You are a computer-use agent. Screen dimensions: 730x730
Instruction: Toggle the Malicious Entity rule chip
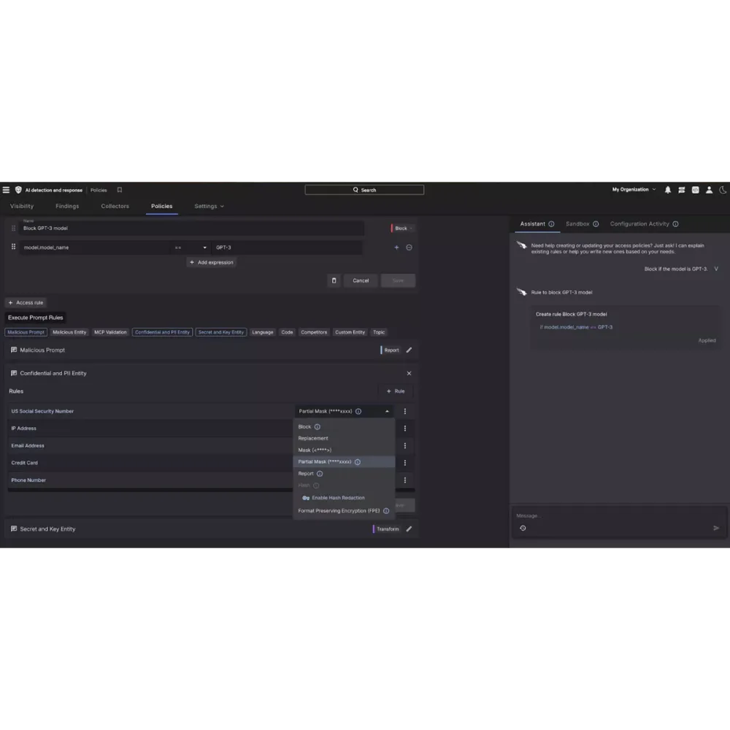(x=69, y=332)
